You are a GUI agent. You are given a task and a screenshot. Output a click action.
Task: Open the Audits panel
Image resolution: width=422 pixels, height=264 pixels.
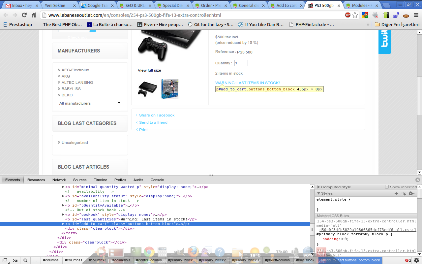(x=138, y=180)
